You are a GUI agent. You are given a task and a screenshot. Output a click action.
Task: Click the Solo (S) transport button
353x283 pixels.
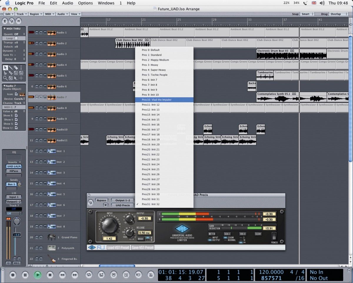[x=126, y=275]
